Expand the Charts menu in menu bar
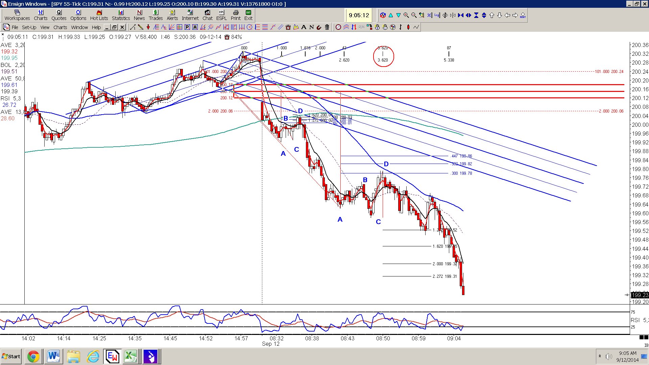Screen dimensions: 649x365 [60, 27]
